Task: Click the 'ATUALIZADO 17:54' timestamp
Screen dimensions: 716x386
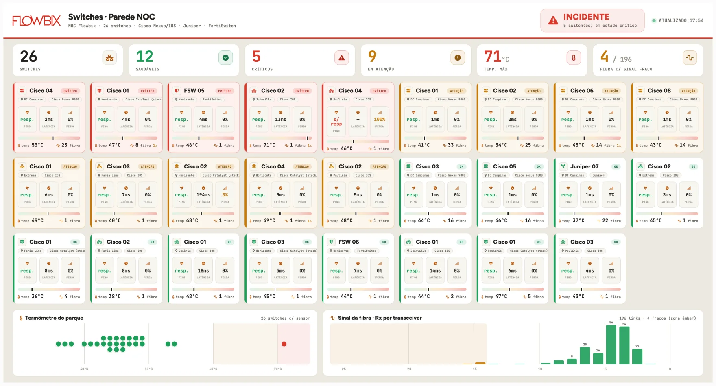Action: coord(681,20)
